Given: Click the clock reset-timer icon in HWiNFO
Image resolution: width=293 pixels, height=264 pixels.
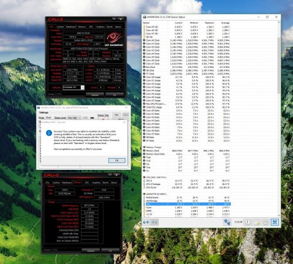Looking at the screenshot, I should click(x=247, y=222).
